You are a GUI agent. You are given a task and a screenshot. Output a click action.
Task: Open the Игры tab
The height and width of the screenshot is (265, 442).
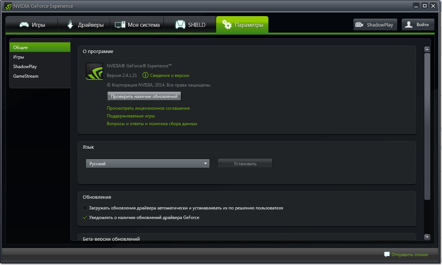click(x=32, y=25)
